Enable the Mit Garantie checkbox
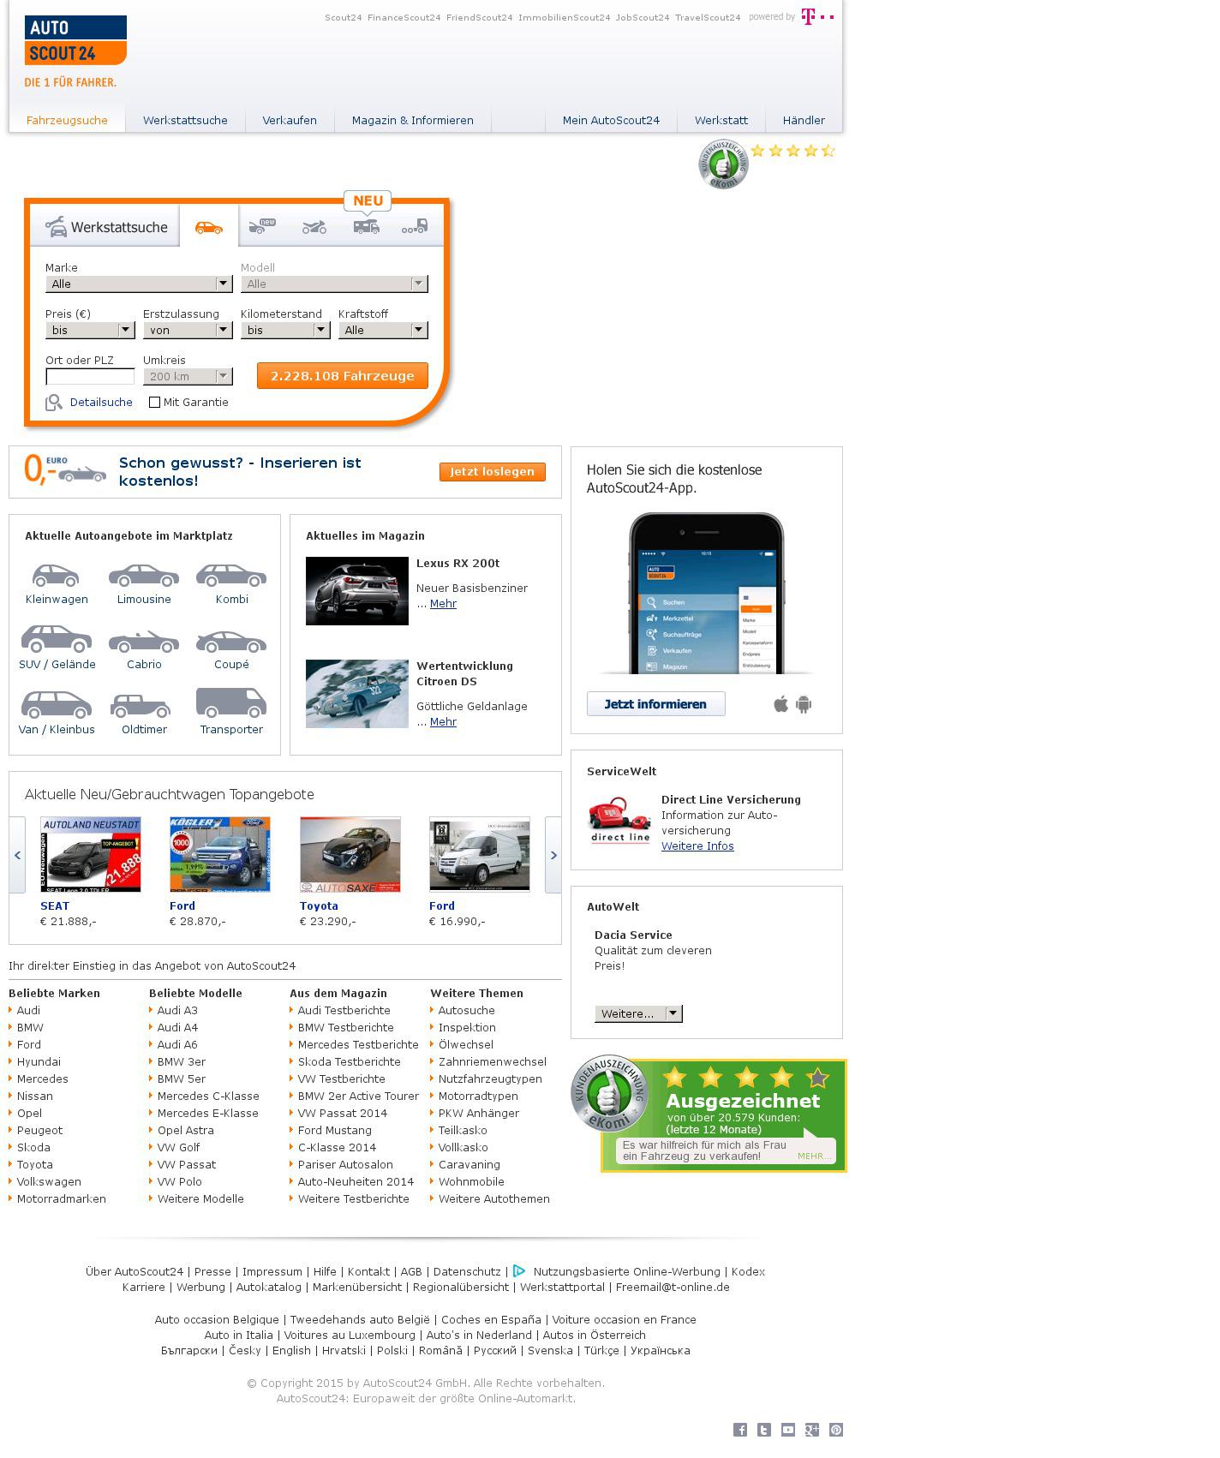 154,402
